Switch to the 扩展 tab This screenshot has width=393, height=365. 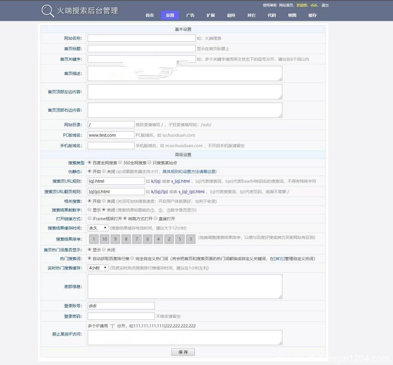coord(211,15)
